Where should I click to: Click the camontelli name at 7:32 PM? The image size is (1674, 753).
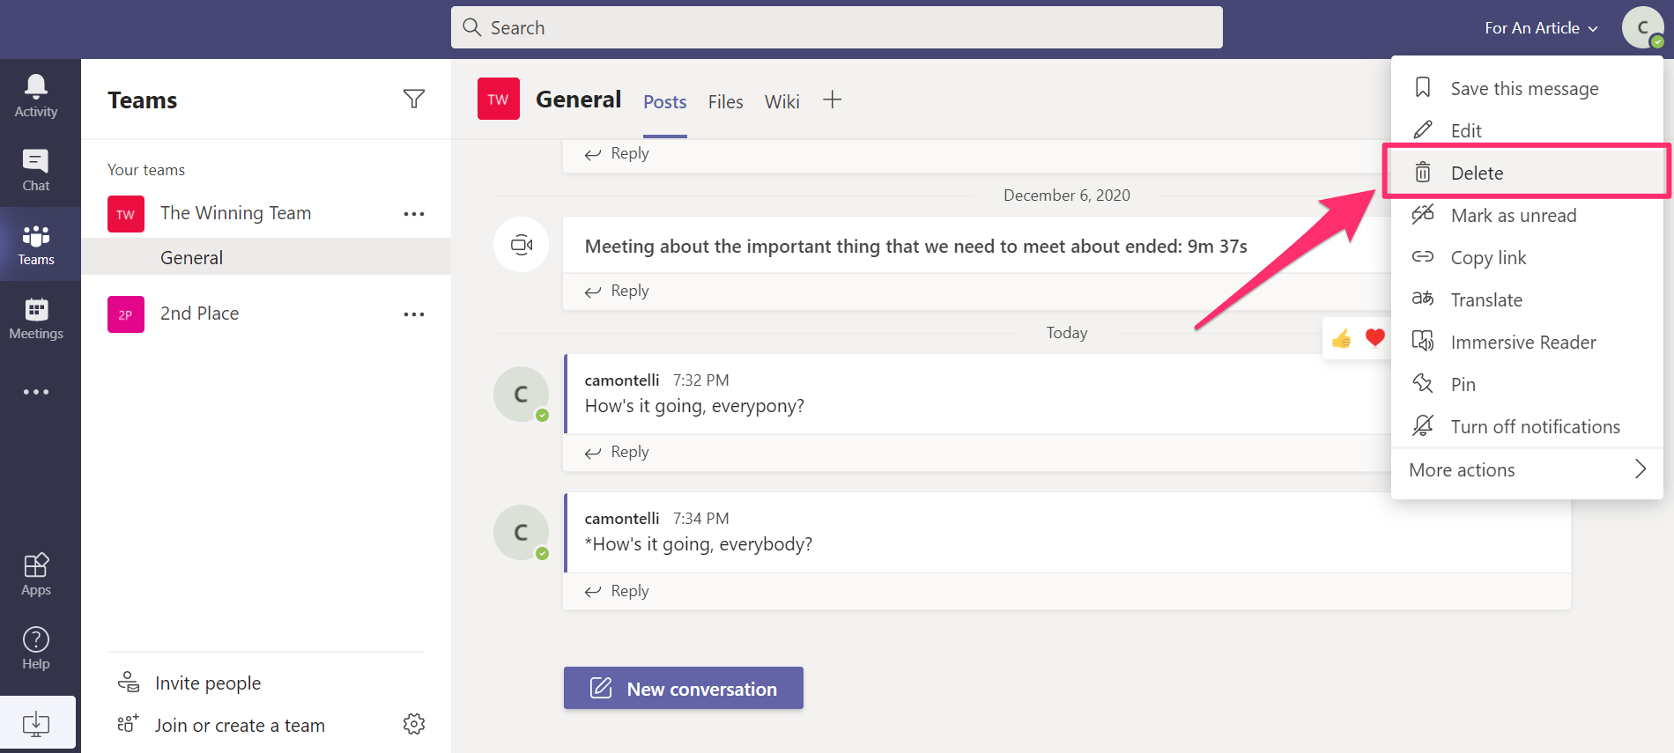(x=622, y=380)
